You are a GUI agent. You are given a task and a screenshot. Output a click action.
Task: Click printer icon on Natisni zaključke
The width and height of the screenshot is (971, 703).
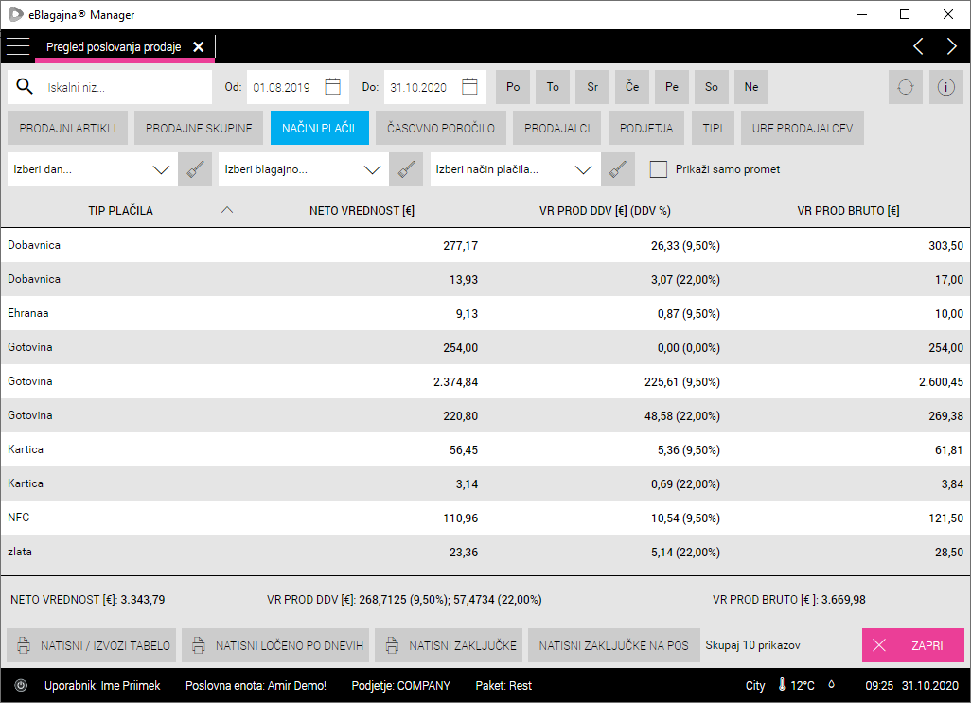[x=392, y=645]
